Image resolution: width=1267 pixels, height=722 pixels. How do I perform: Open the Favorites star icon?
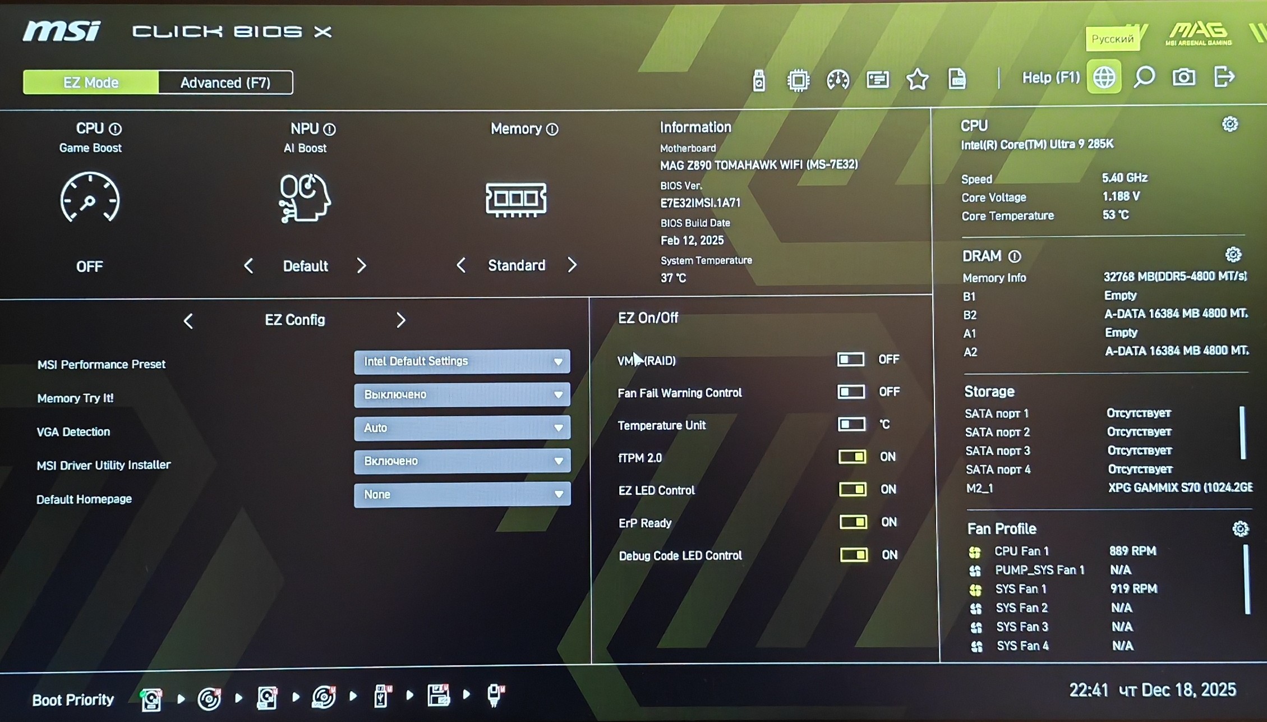(918, 79)
